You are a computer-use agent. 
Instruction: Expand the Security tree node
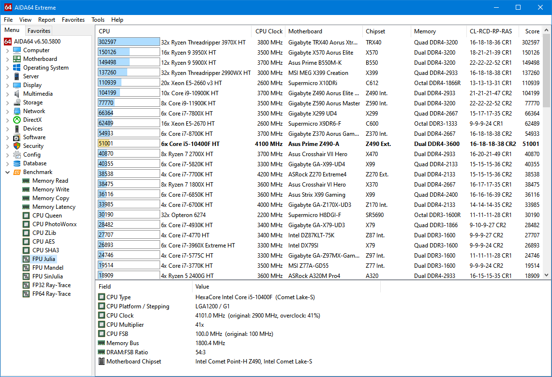click(x=7, y=146)
